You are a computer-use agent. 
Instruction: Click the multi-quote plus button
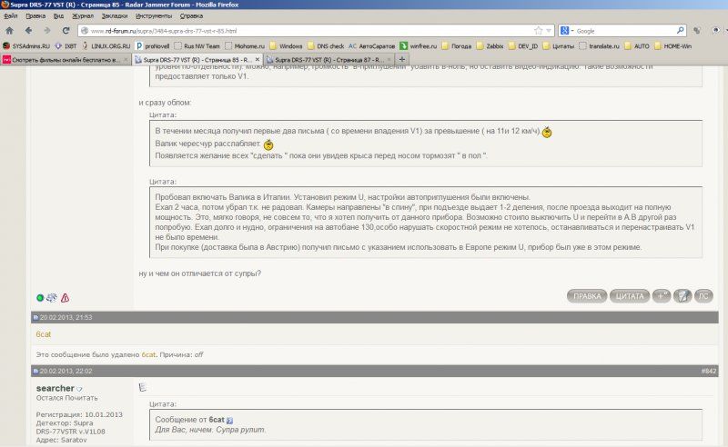click(x=662, y=296)
